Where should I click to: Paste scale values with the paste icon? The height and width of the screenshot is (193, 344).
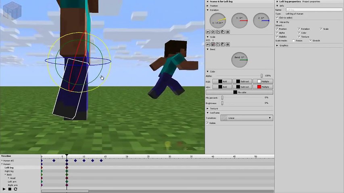(223, 44)
